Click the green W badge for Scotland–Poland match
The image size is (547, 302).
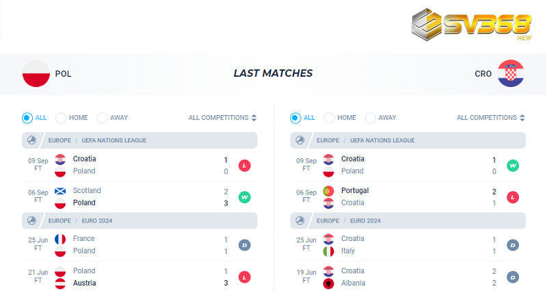[245, 197]
